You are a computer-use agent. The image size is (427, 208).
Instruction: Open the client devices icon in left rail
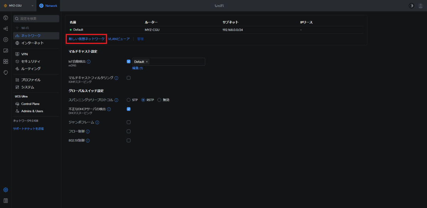5,51
